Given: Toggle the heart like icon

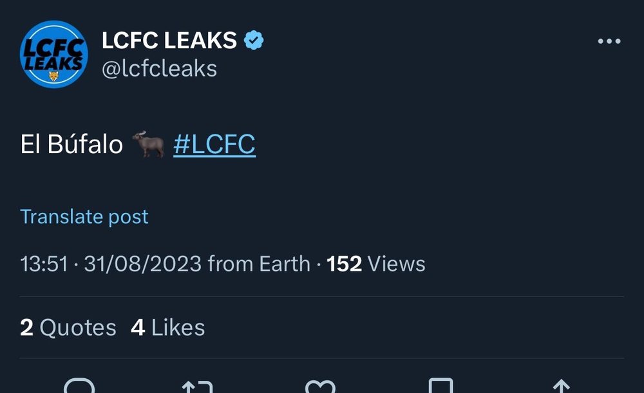Looking at the screenshot, I should point(320,386).
